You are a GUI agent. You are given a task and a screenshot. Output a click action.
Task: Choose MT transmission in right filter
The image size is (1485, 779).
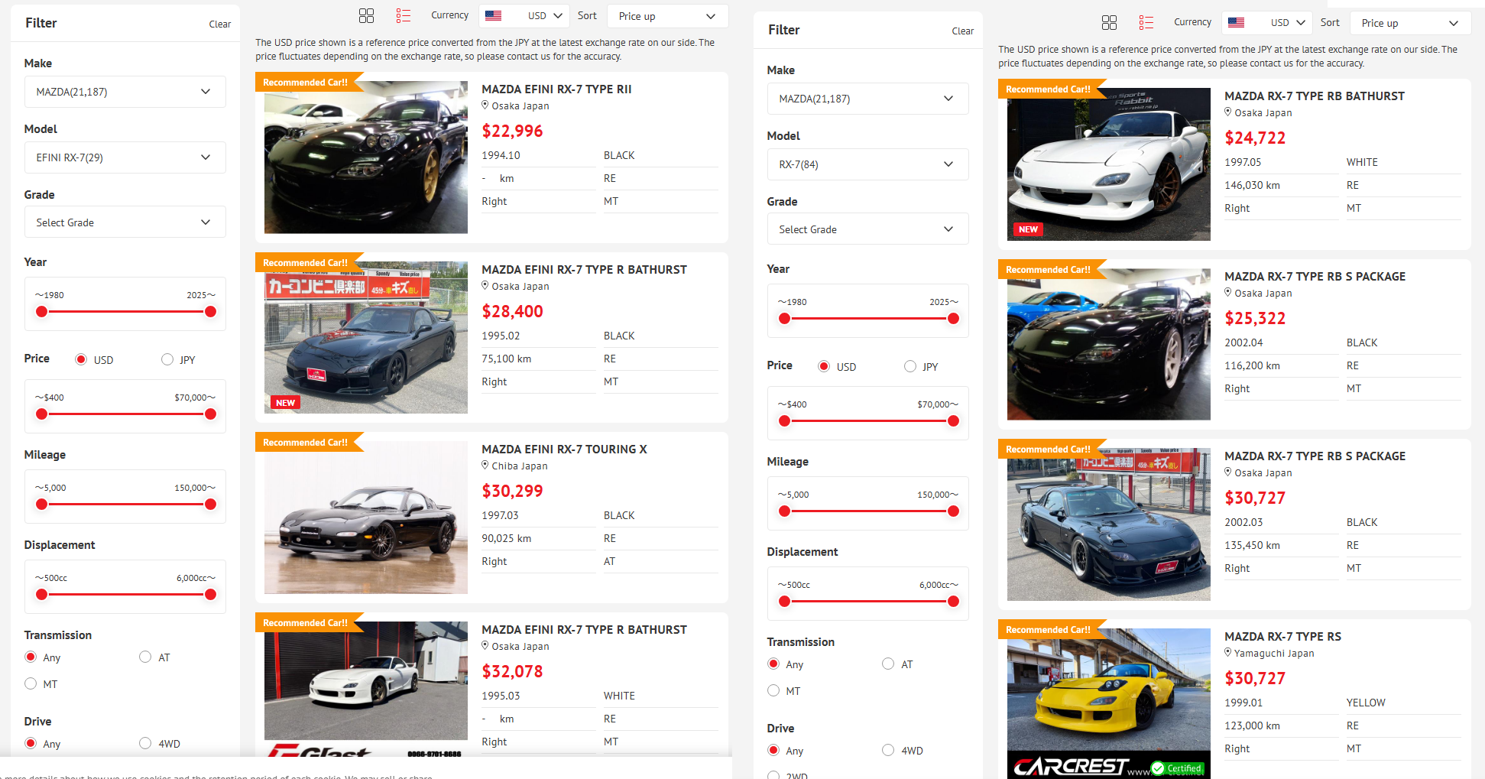(x=773, y=690)
